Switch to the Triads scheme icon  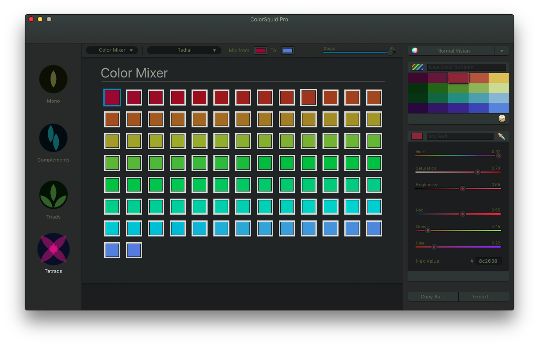click(x=53, y=195)
